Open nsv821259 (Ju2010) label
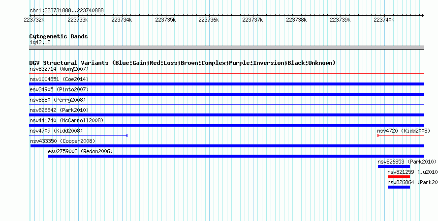Screen dimensions: 438x221 pos(412,172)
